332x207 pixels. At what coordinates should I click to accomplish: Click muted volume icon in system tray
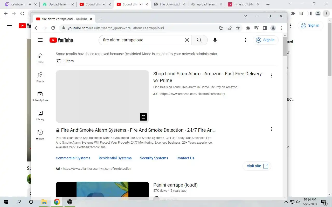pos(298,202)
